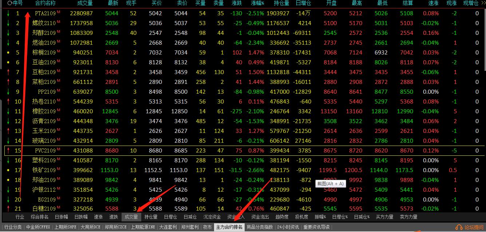Open the 大连套利 tab
This screenshot has width=486, height=232.
pos(168,227)
